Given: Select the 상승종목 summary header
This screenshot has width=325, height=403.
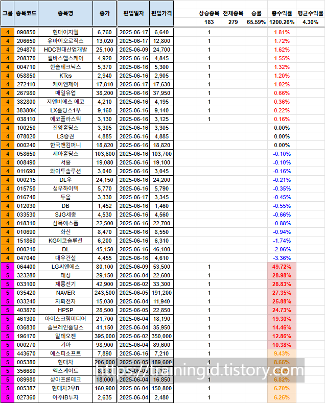Looking at the screenshot, I should (209, 13).
